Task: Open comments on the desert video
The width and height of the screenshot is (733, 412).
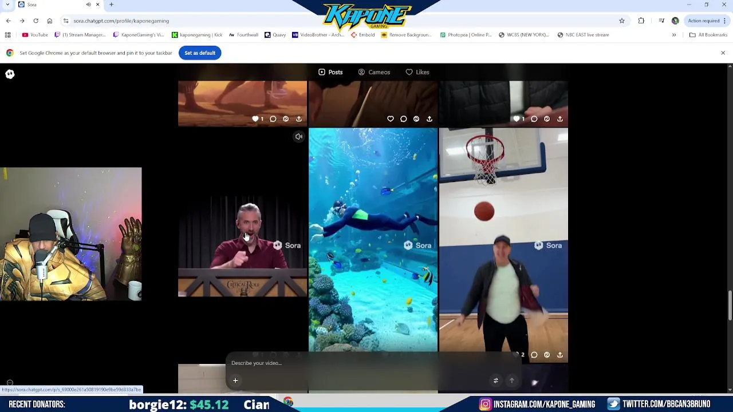Action: tap(273, 119)
